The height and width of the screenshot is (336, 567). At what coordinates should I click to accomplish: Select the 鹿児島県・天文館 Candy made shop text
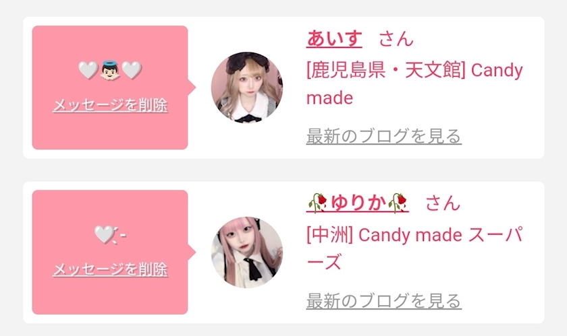(x=414, y=83)
